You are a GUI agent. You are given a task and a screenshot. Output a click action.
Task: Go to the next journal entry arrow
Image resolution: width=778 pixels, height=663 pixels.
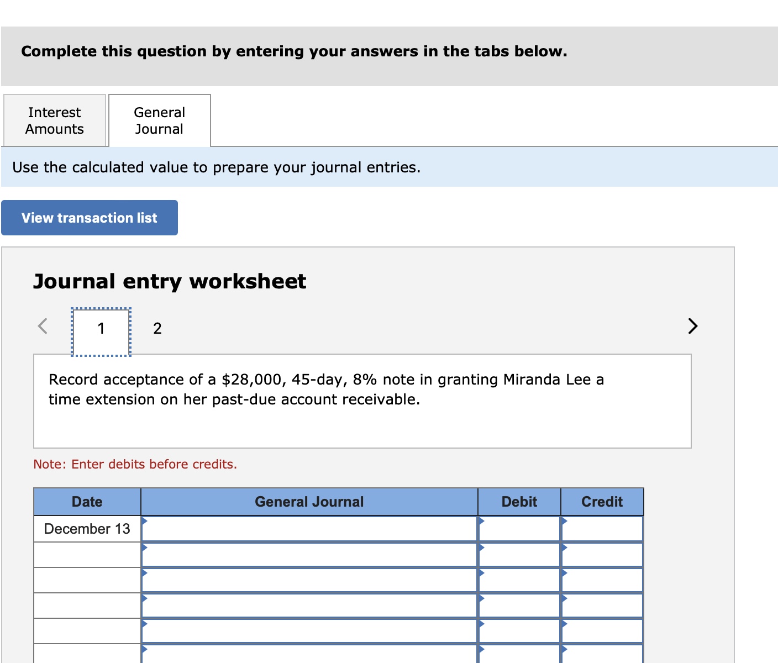[x=693, y=326]
